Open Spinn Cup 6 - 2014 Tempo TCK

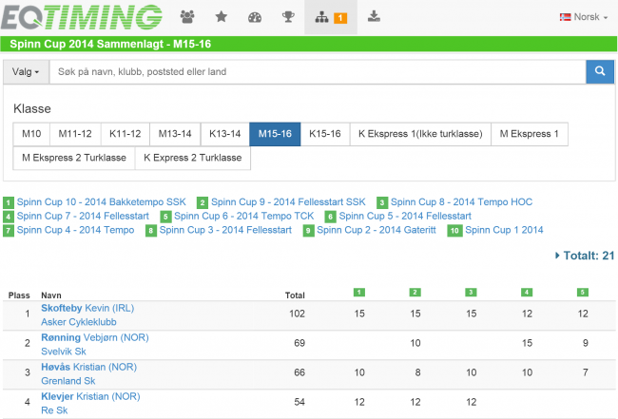[244, 216]
